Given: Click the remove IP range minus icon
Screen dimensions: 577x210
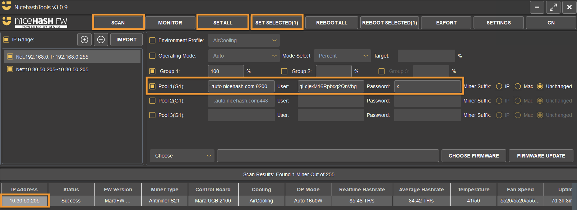Looking at the screenshot, I should point(101,40).
